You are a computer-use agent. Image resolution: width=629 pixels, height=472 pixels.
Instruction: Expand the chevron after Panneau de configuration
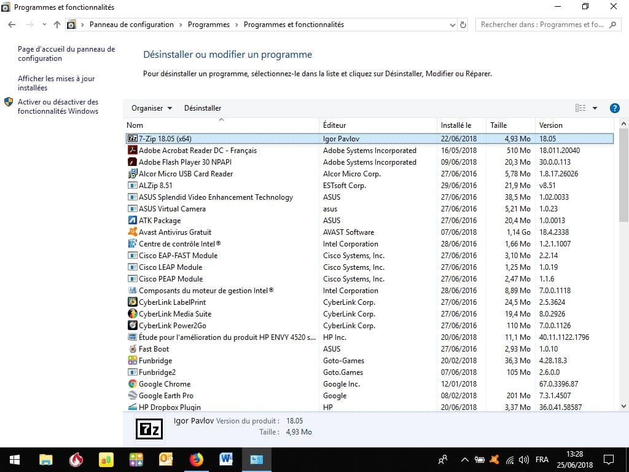click(x=181, y=25)
